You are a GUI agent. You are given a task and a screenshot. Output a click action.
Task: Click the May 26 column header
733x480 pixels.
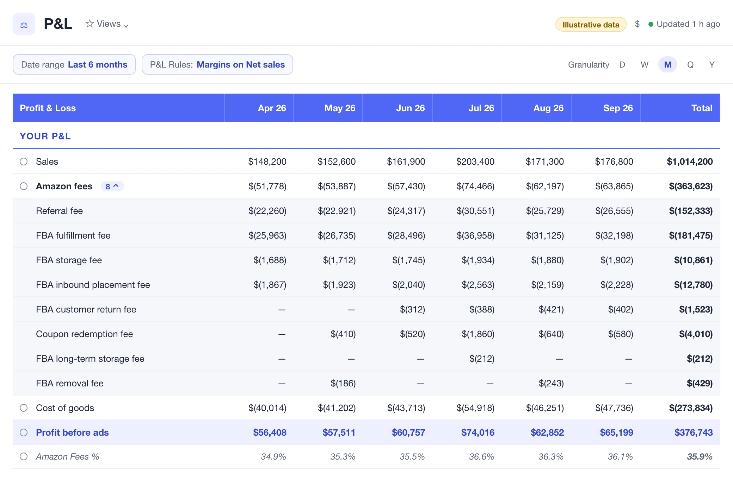pyautogui.click(x=328, y=108)
